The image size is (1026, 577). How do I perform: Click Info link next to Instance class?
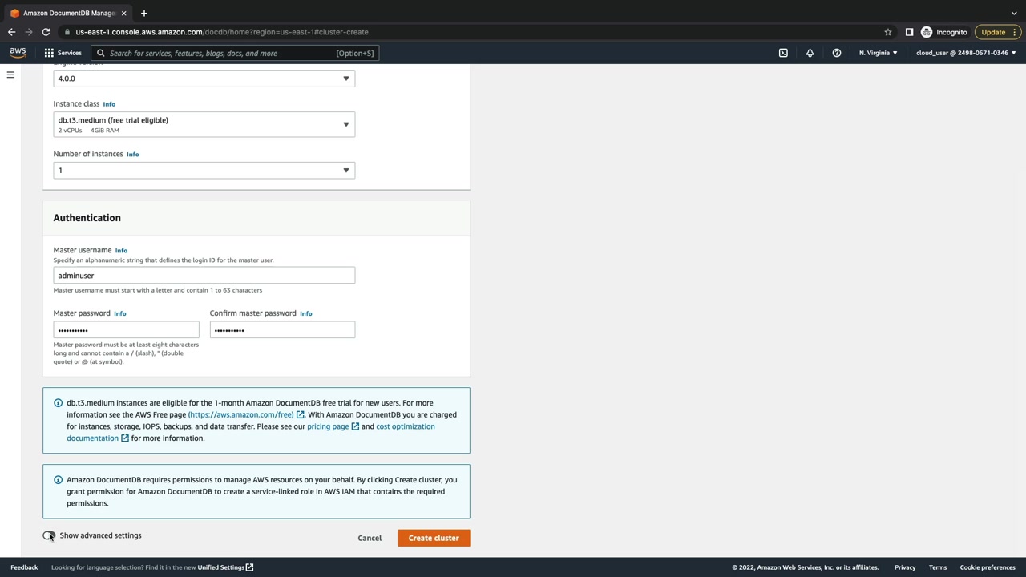click(x=109, y=104)
